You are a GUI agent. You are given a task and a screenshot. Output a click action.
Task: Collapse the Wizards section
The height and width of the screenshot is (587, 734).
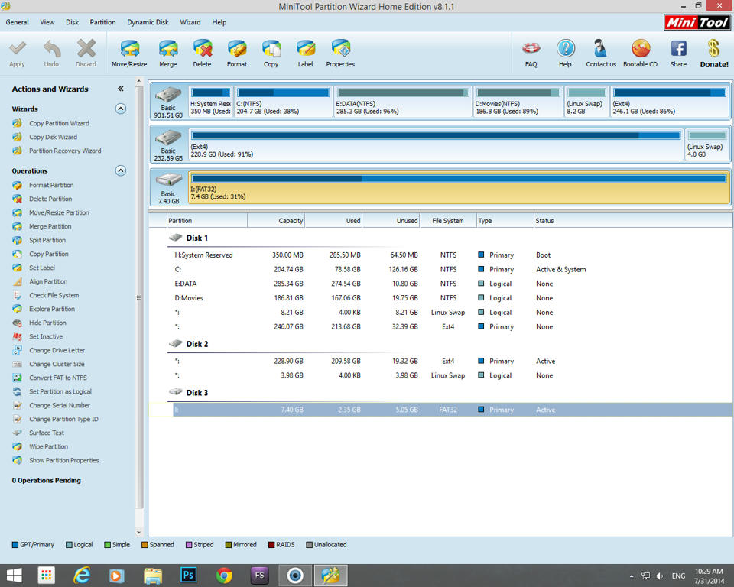point(120,109)
